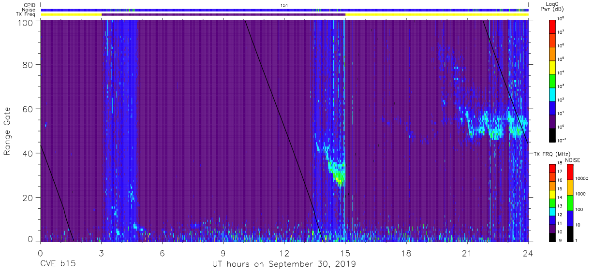Click y-axis tick label '60'
The height and width of the screenshot is (274, 594).
coord(28,109)
